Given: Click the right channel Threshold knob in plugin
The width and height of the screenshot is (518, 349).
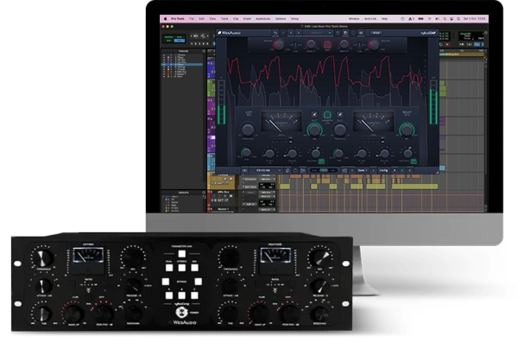Looking at the screenshot, I should tap(340, 130).
